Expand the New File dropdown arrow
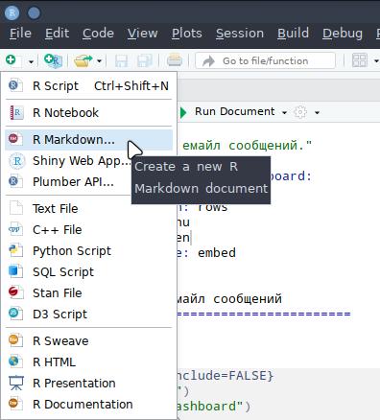 pyautogui.click(x=31, y=61)
